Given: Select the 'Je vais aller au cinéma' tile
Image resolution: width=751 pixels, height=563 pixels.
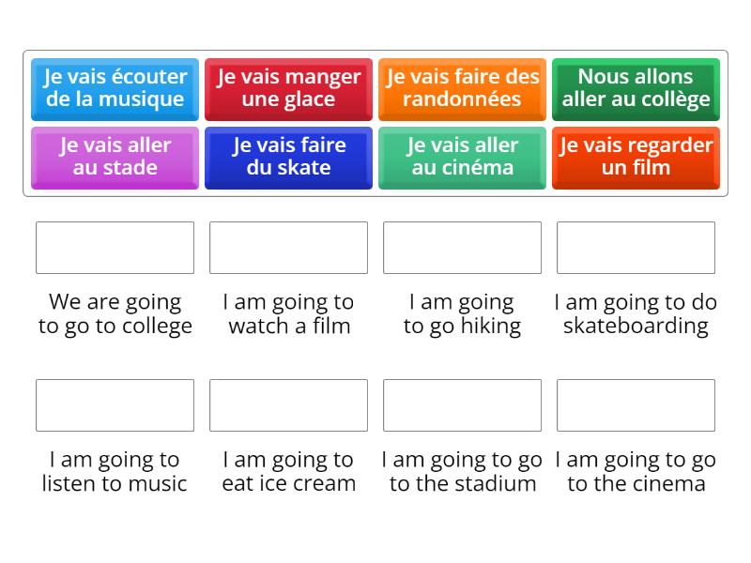Looking at the screenshot, I should [x=462, y=157].
